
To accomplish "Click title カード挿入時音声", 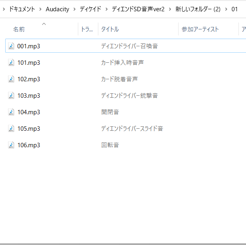I will (x=122, y=63).
